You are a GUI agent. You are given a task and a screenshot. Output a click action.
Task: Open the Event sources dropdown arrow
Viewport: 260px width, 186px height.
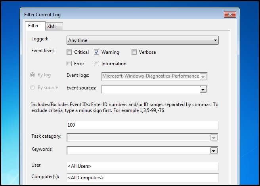203,89
